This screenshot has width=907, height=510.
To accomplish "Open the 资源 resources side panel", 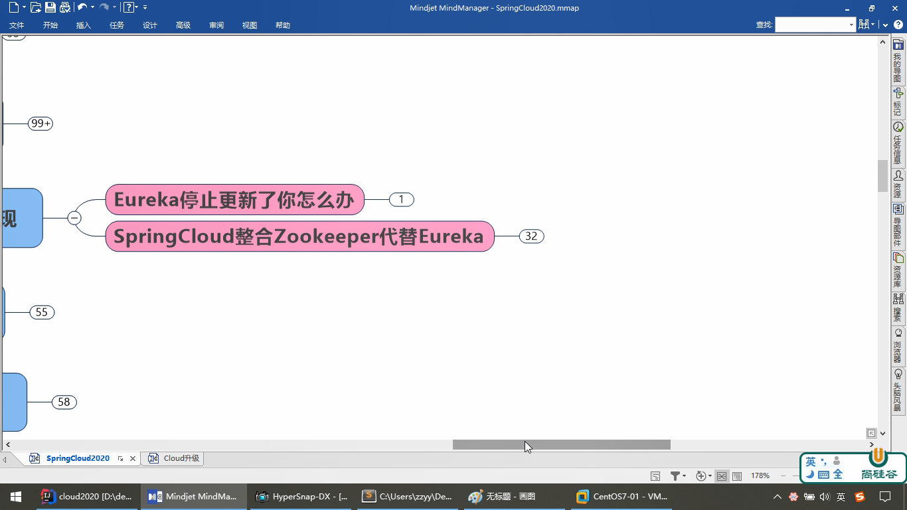I will pyautogui.click(x=898, y=185).
